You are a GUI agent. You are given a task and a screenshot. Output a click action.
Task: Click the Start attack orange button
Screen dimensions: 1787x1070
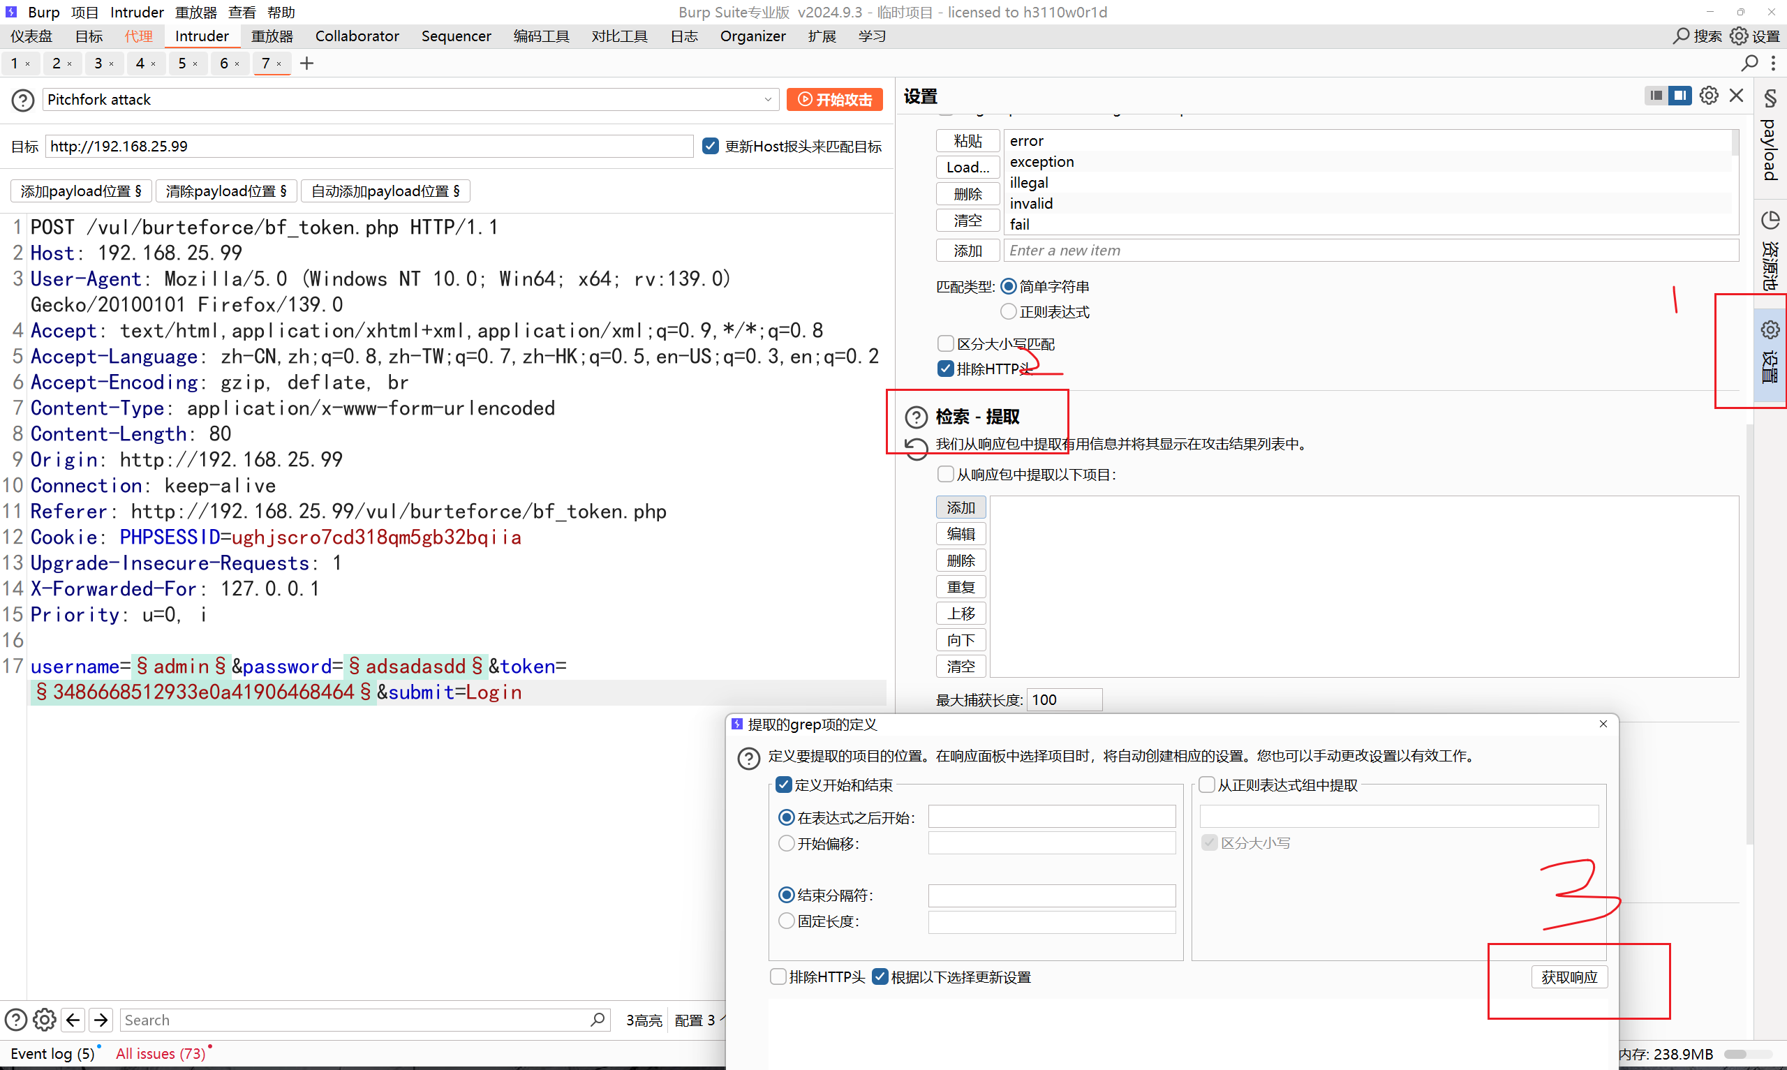click(834, 100)
